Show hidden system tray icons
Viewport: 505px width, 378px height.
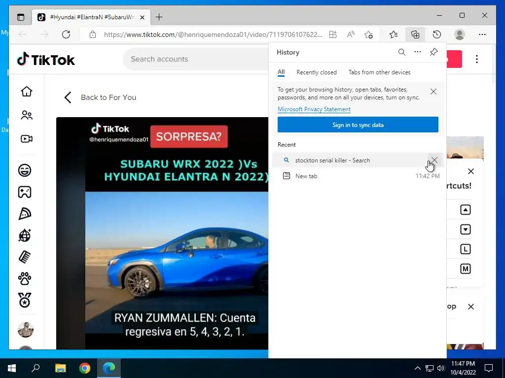pos(417,368)
